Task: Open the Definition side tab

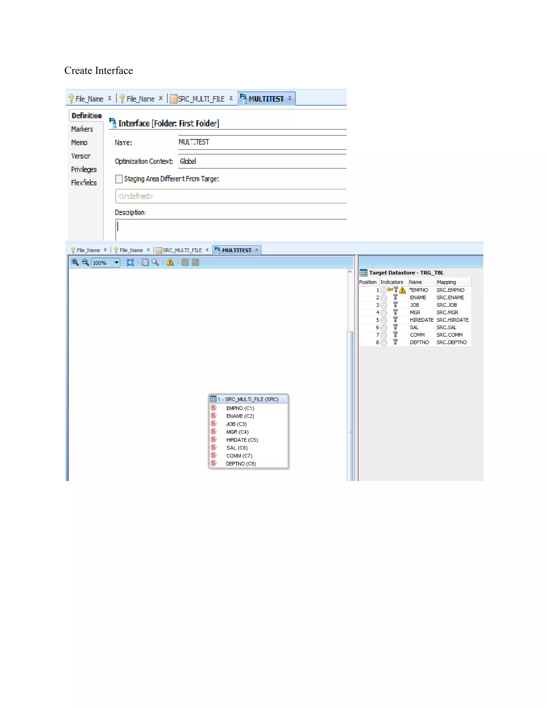Action: [x=87, y=116]
